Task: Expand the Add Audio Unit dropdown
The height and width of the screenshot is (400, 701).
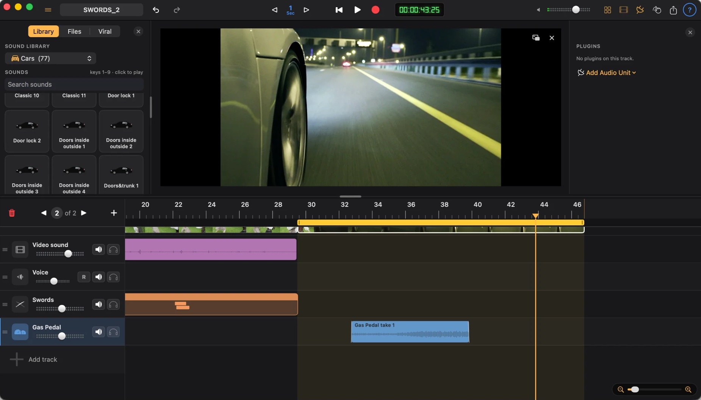Action: coord(607,73)
